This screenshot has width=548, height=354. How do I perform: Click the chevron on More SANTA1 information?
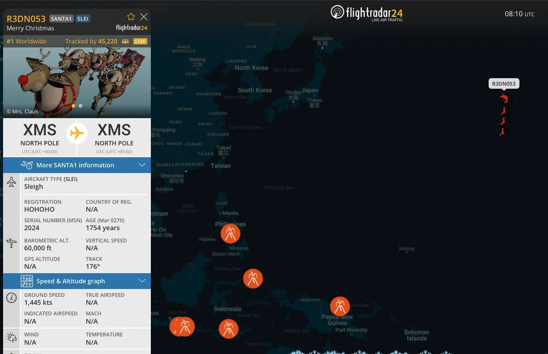point(142,165)
